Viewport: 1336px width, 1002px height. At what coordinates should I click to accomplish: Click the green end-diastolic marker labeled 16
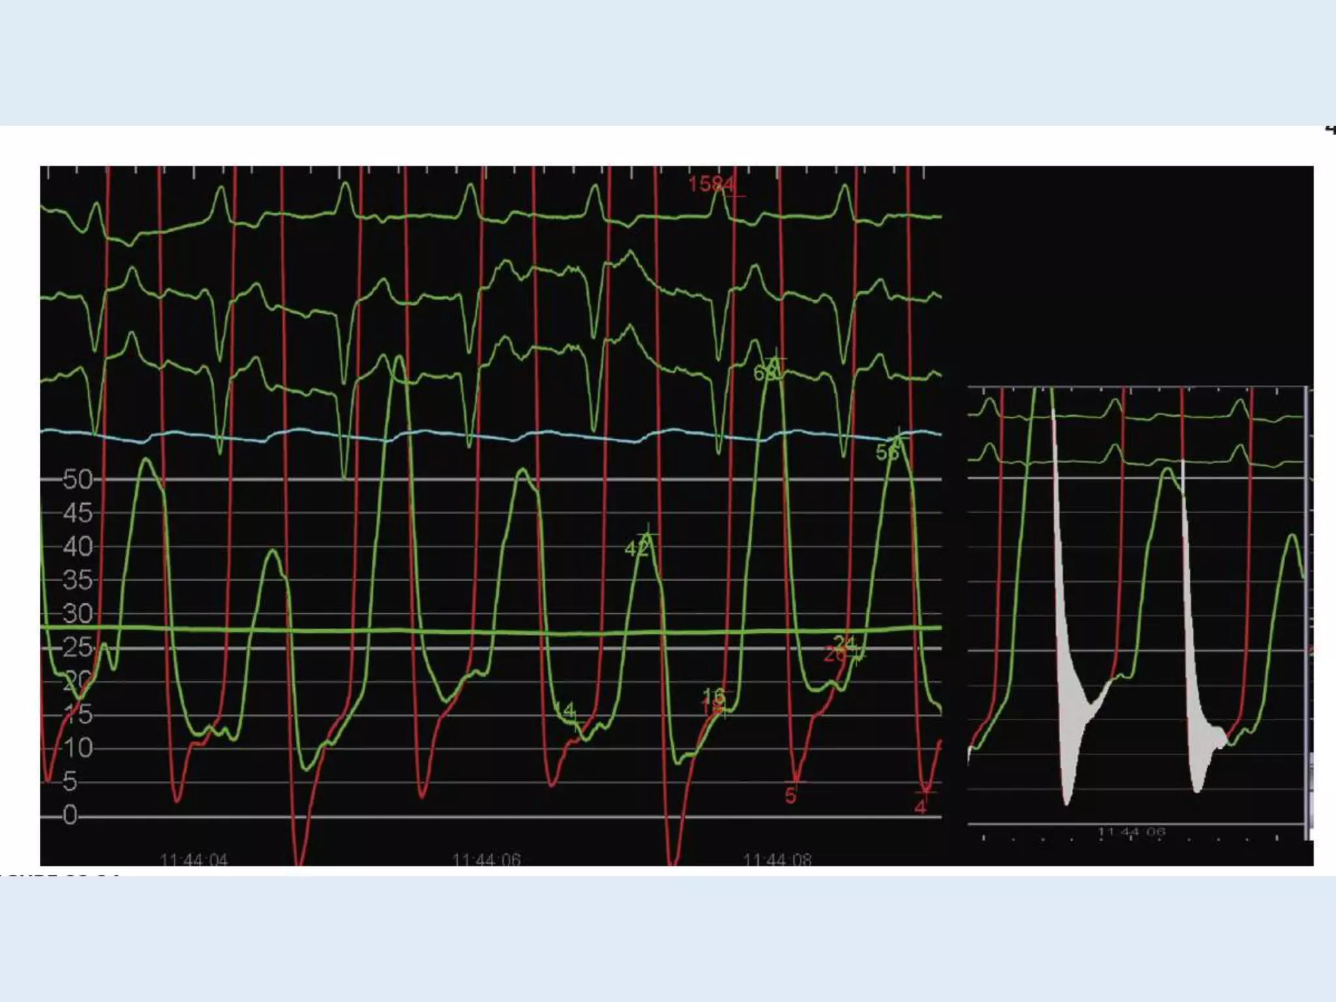point(714,695)
